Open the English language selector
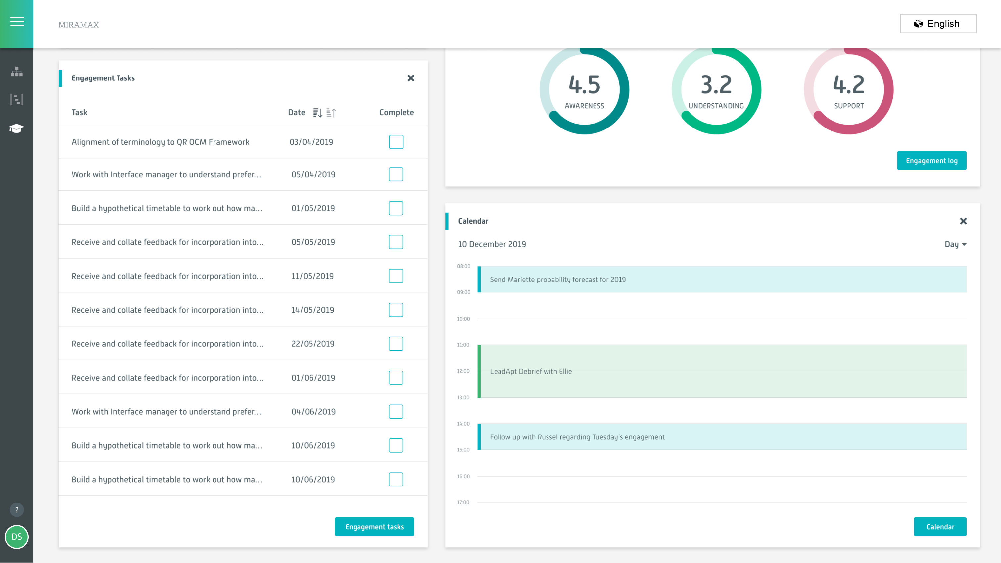This screenshot has height=563, width=1001. click(x=938, y=23)
